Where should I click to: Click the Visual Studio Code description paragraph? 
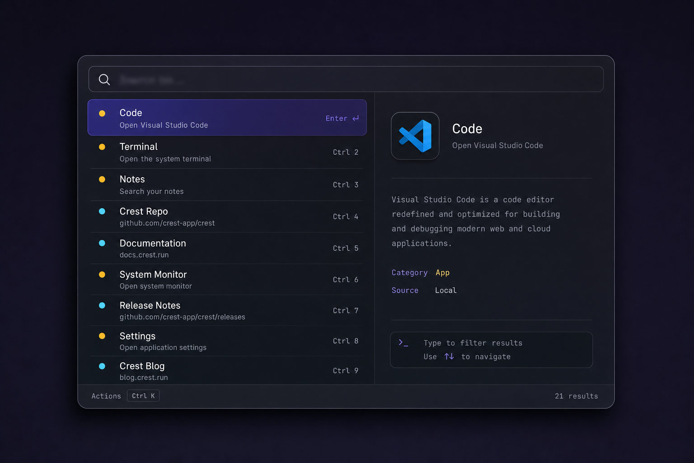(x=476, y=222)
